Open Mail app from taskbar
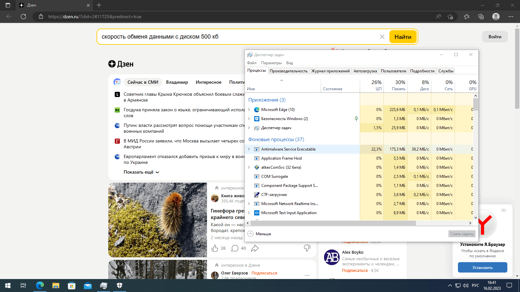The height and width of the screenshot is (292, 520). click(88, 286)
